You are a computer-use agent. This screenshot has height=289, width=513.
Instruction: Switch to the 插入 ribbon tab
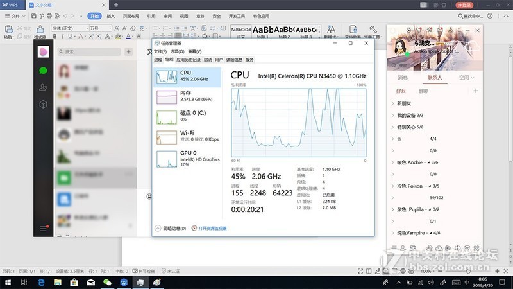(112, 15)
